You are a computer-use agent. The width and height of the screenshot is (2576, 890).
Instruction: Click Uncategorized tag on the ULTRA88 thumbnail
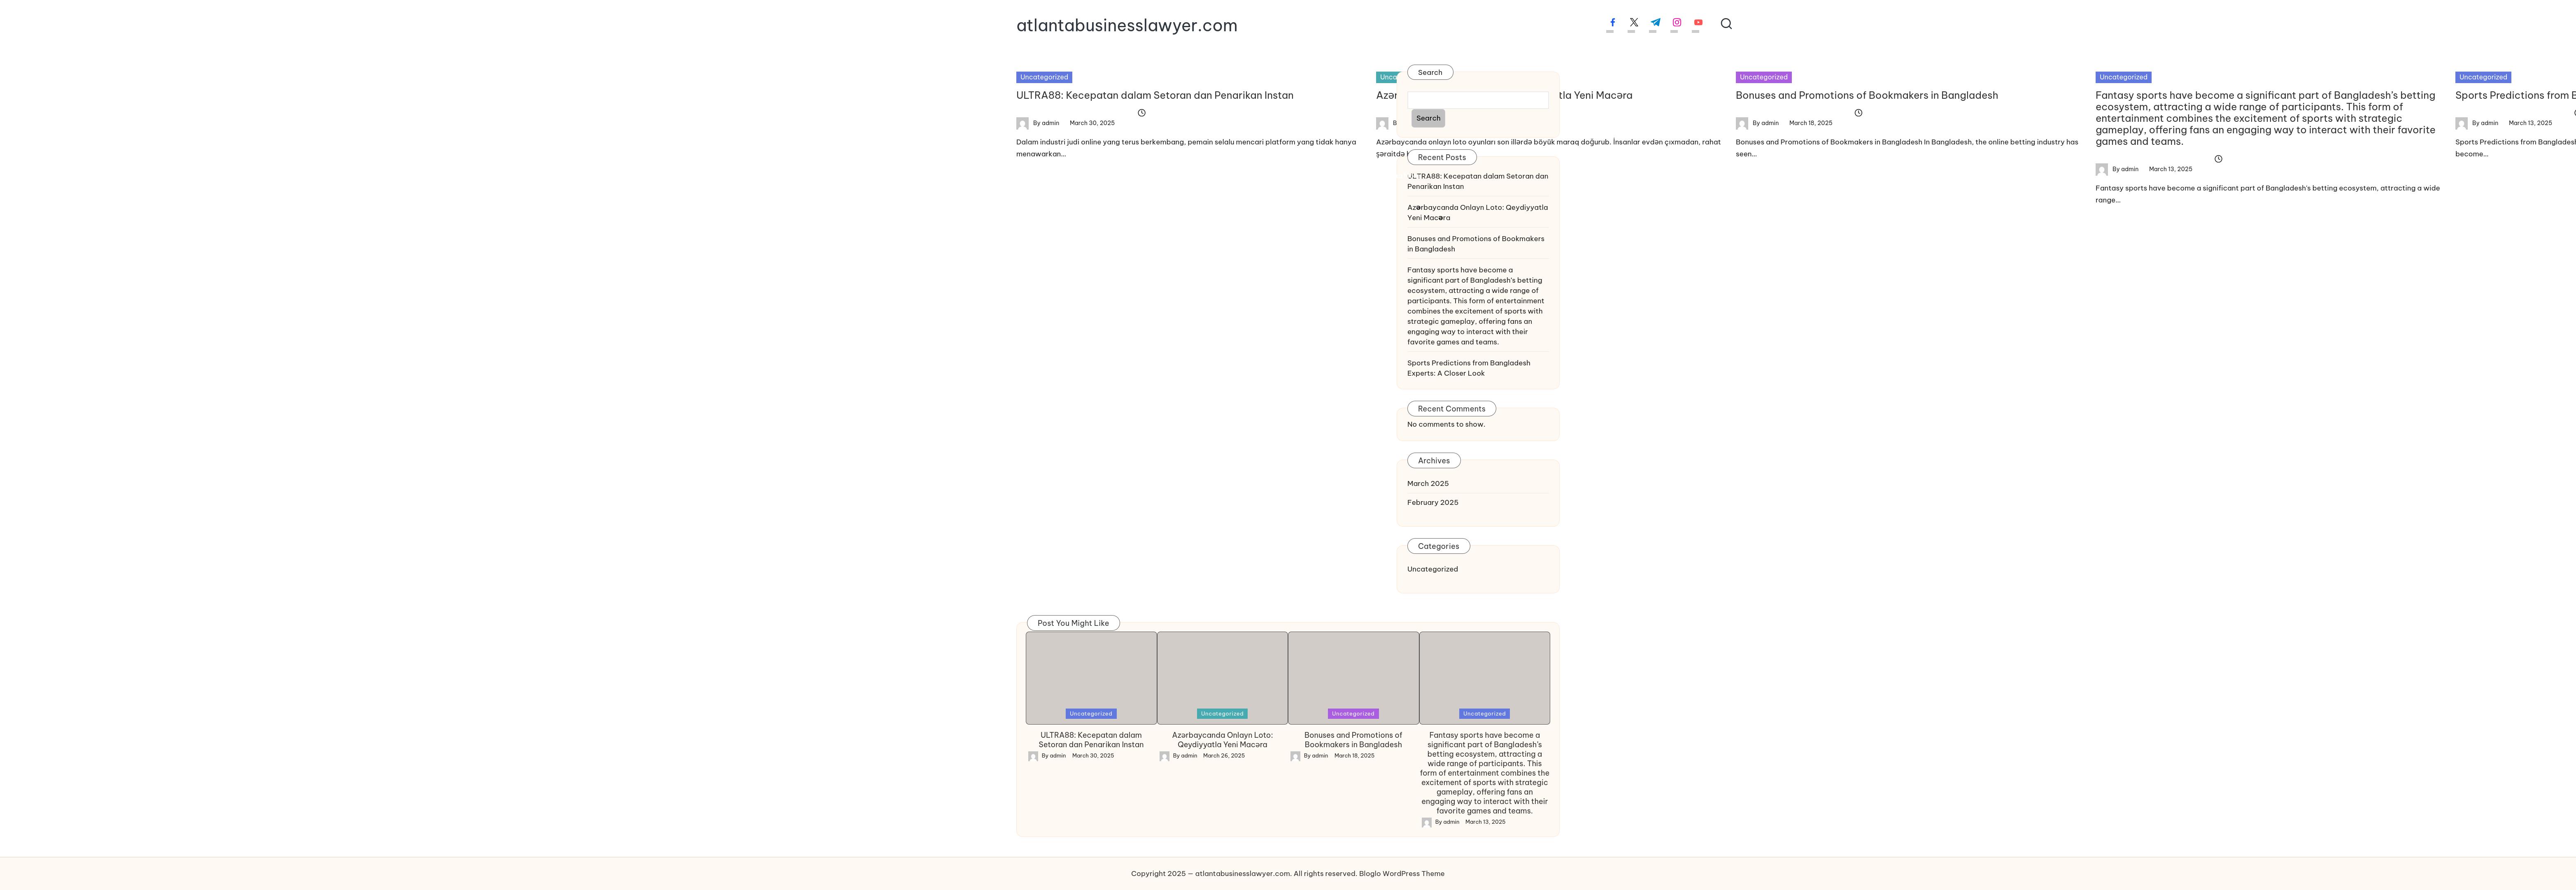1091,714
